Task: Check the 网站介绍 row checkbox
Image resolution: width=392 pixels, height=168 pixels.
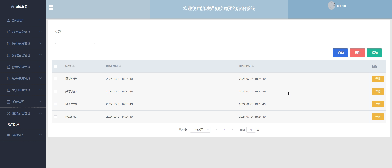Action: (56, 117)
